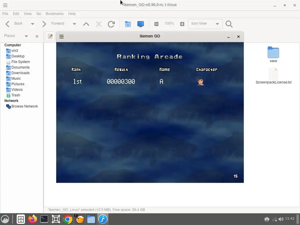Open the Home folder toolbar icon

[128, 24]
